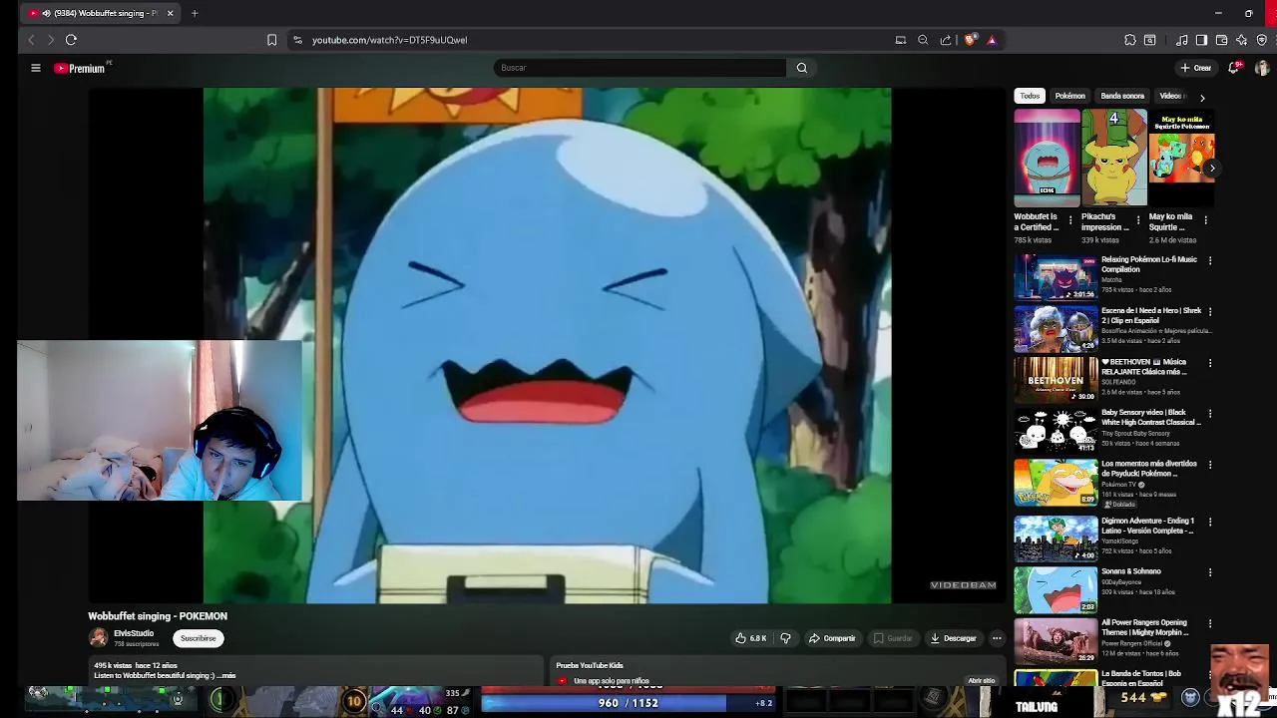The image size is (1277, 718).
Task: Open options for Sonans & Sohnano video
Action: point(1210,573)
